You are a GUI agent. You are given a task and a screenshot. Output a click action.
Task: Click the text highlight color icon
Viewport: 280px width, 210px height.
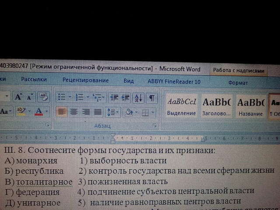[21, 111]
